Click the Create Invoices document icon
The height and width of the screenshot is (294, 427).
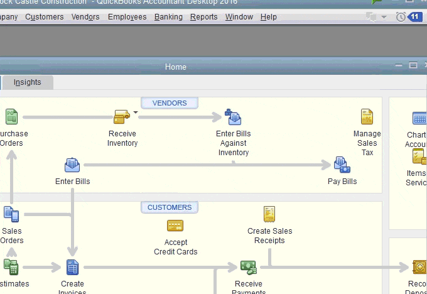[x=72, y=267]
